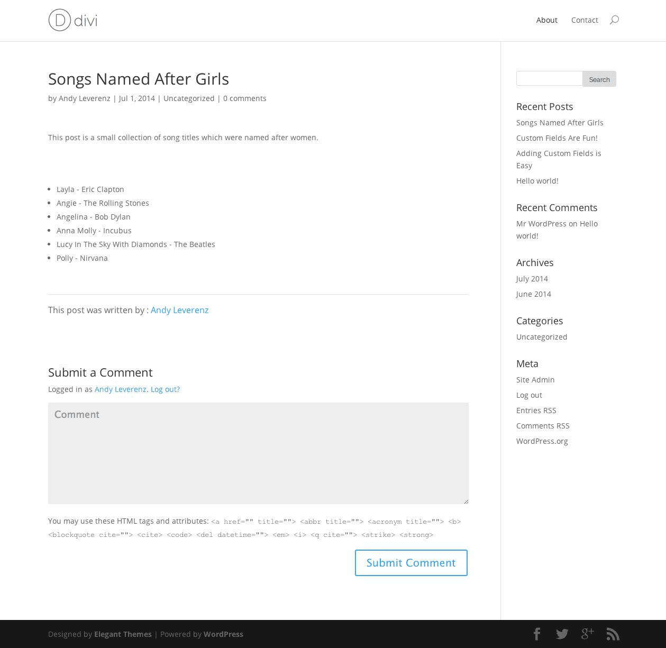Click list item 'Angelina - Bob Dylan'
The image size is (666, 648).
click(x=94, y=217)
